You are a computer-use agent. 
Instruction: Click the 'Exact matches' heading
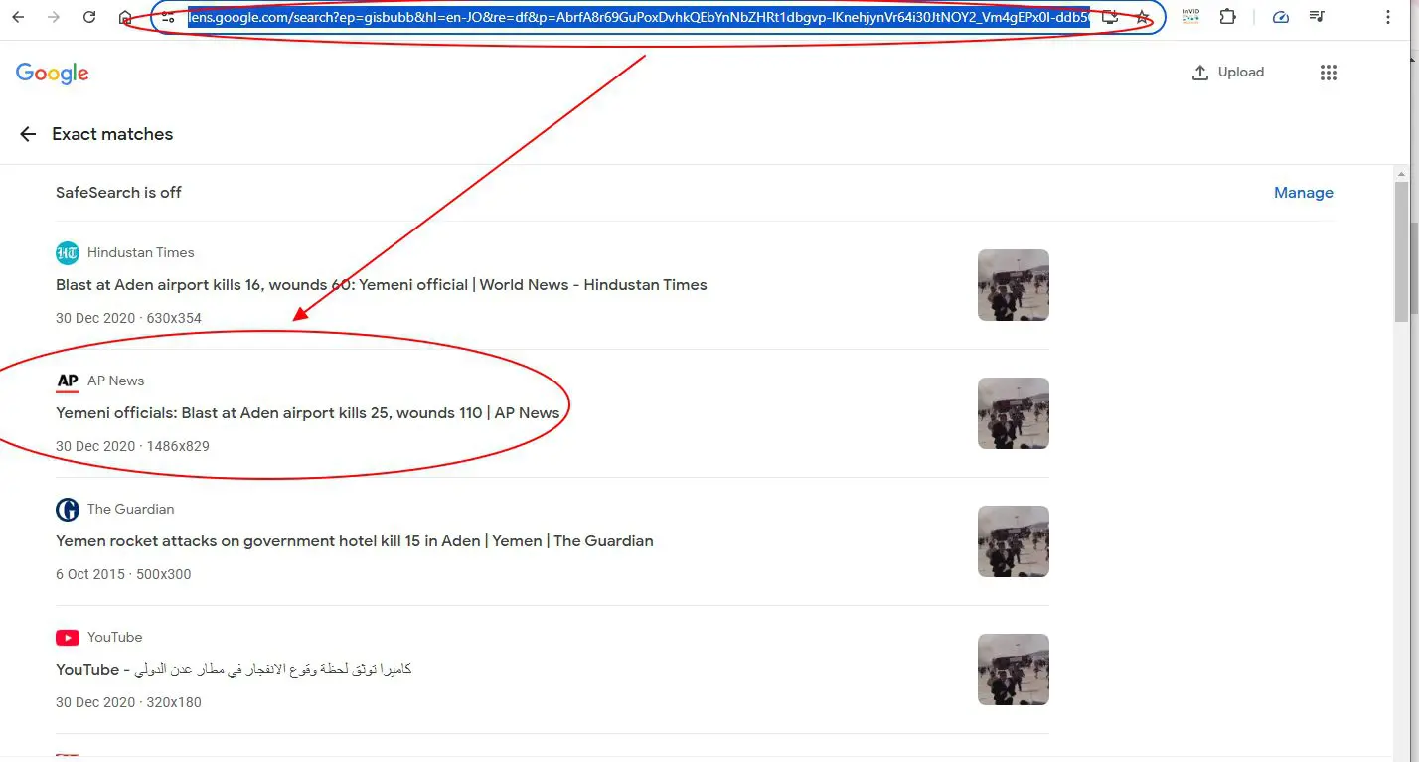pos(112,134)
